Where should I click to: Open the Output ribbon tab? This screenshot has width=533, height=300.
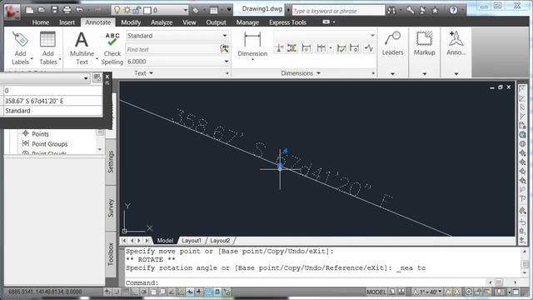(216, 22)
